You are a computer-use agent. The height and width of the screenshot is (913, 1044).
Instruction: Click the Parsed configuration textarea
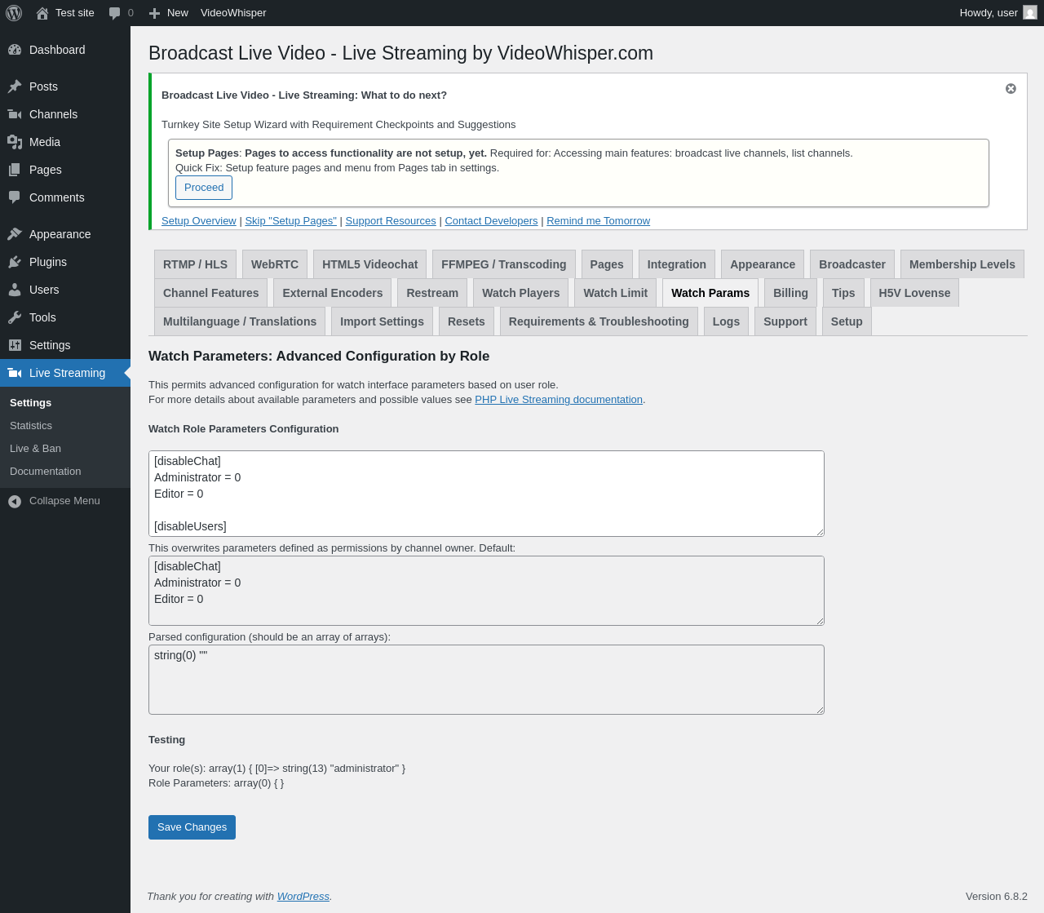point(486,680)
